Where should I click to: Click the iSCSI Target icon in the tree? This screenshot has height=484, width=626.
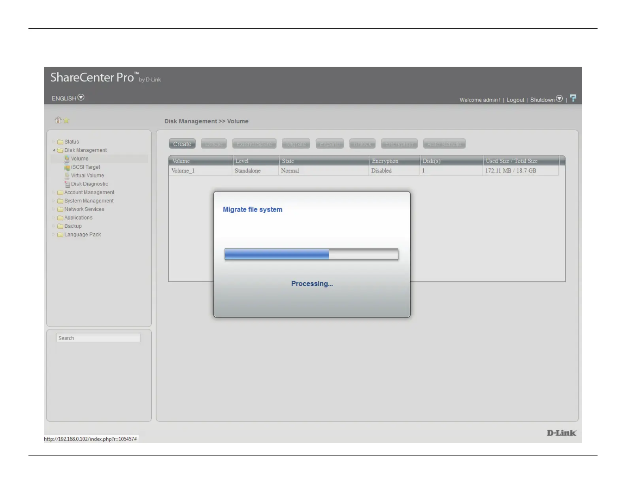pos(67,167)
